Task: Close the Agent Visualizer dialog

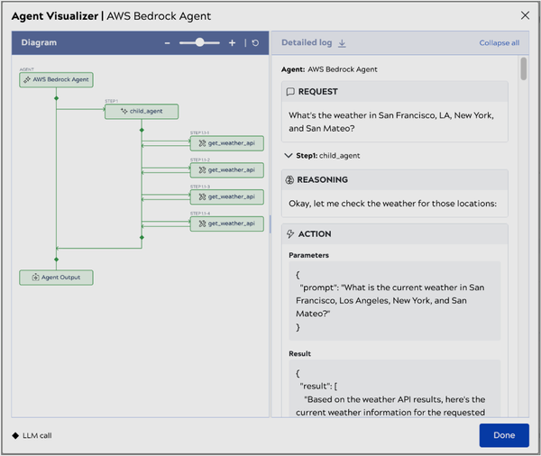Action: (526, 15)
